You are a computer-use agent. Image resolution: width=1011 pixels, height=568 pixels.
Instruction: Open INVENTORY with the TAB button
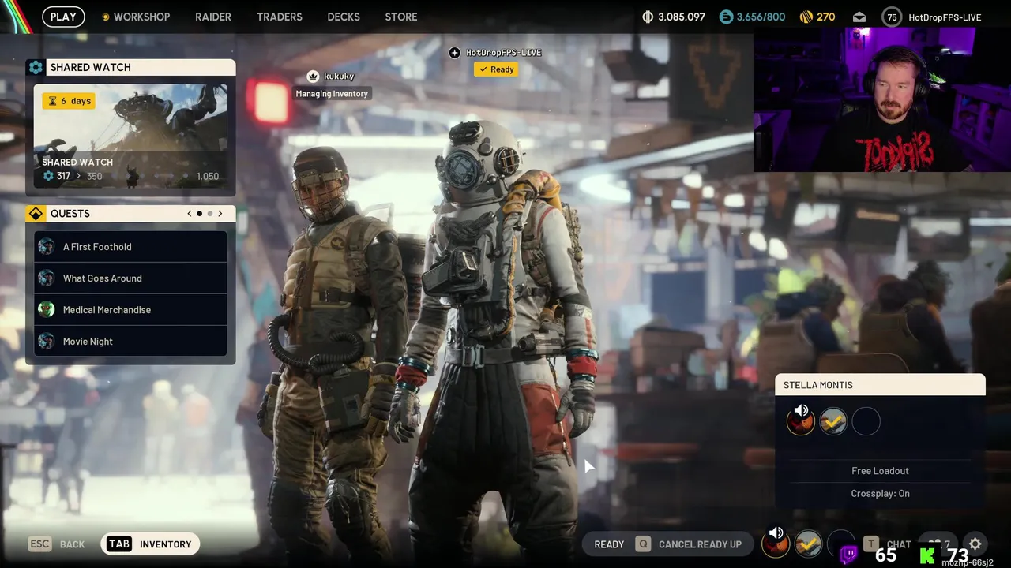[150, 544]
